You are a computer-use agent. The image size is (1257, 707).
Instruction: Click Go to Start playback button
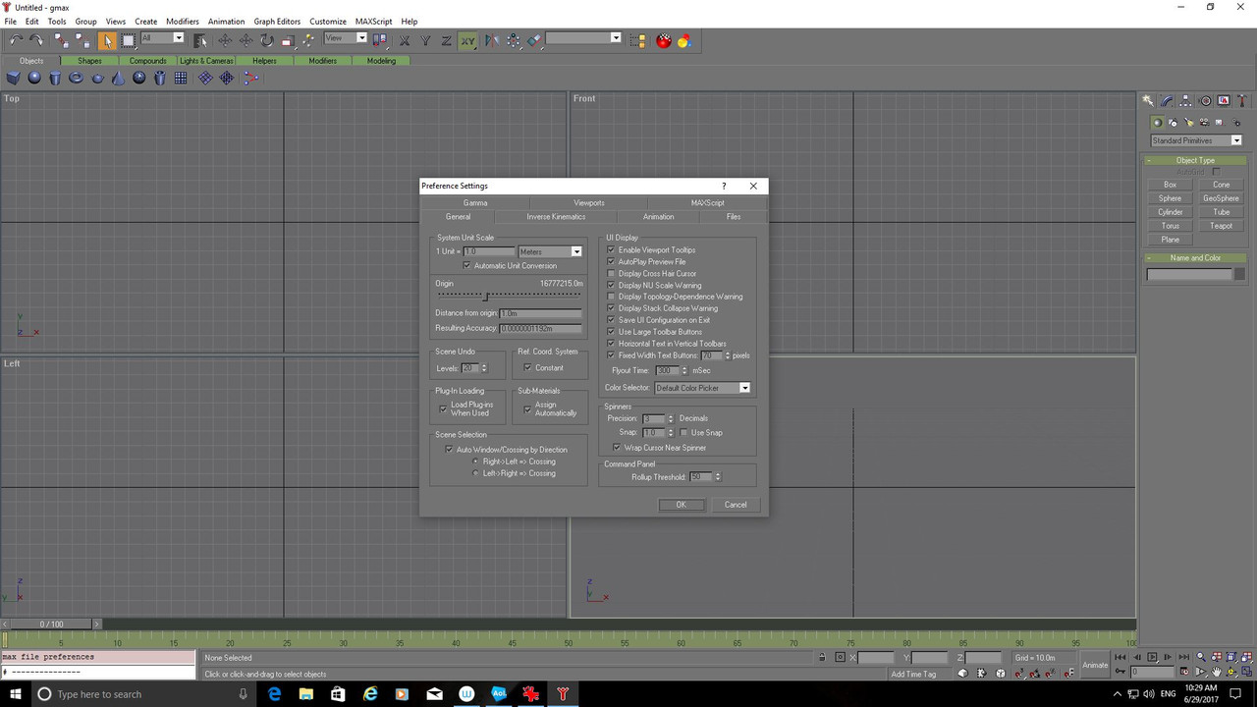pyautogui.click(x=1120, y=657)
